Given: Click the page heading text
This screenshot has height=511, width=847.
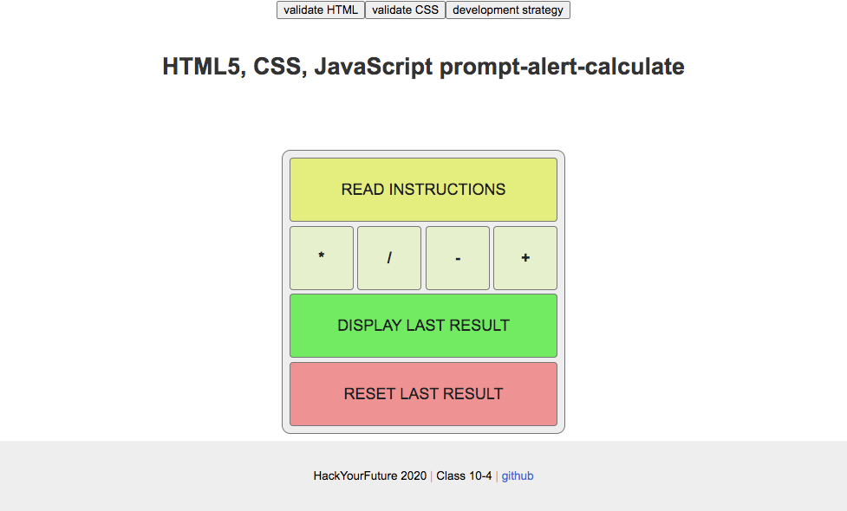Looking at the screenshot, I should point(423,67).
